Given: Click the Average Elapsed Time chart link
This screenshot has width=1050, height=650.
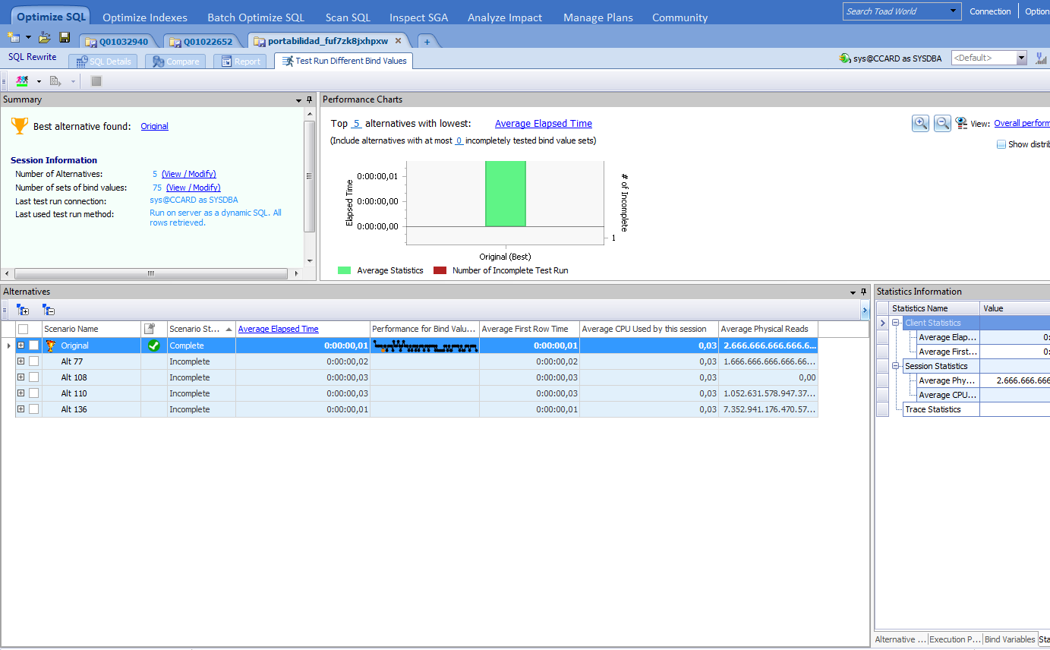Looking at the screenshot, I should (x=544, y=124).
